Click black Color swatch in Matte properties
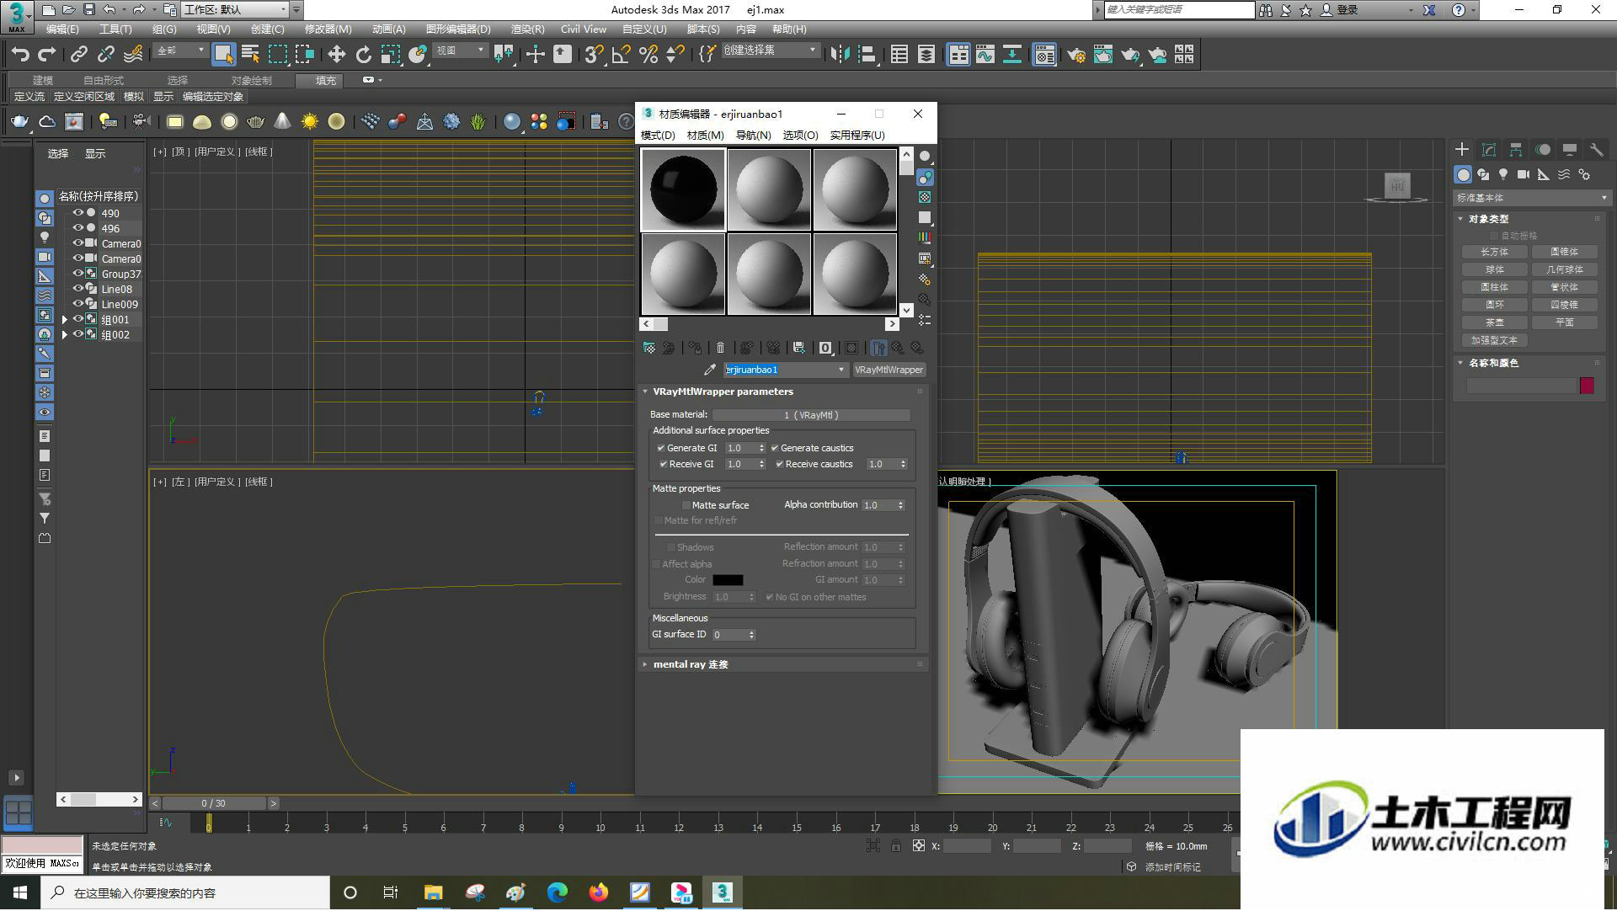The image size is (1617, 911). click(x=728, y=580)
